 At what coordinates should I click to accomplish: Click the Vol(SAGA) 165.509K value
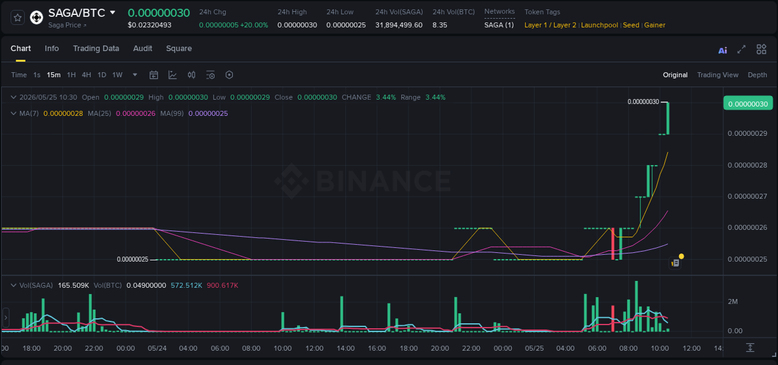[x=73, y=285]
